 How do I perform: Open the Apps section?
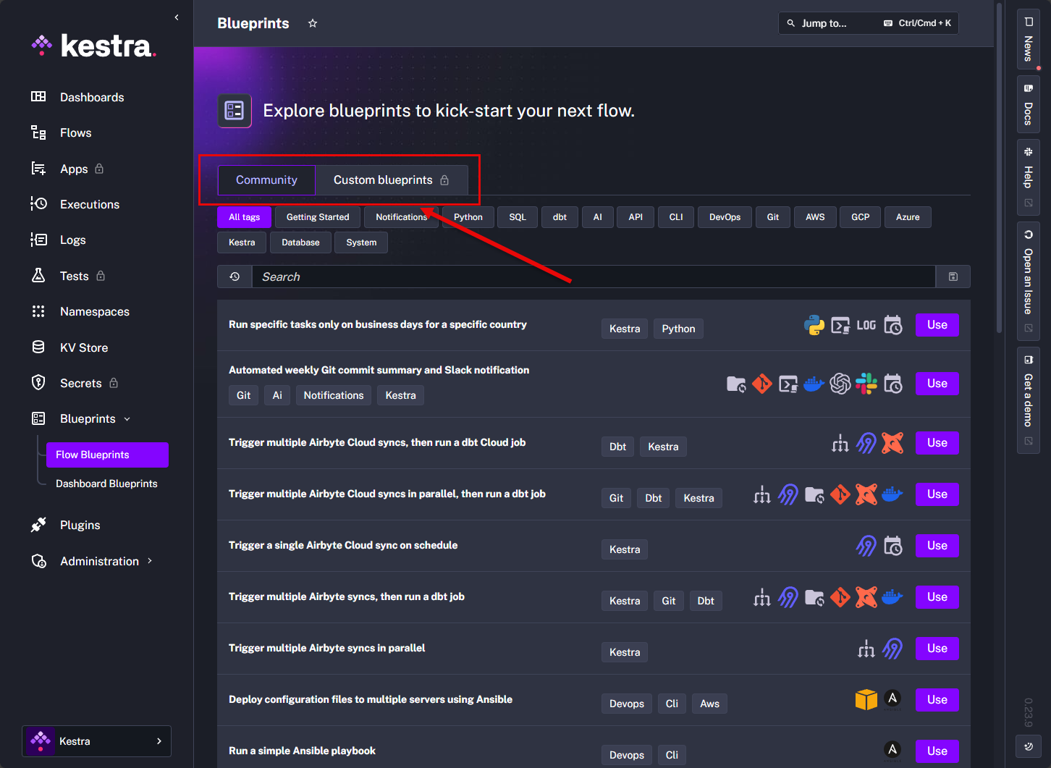tap(74, 169)
